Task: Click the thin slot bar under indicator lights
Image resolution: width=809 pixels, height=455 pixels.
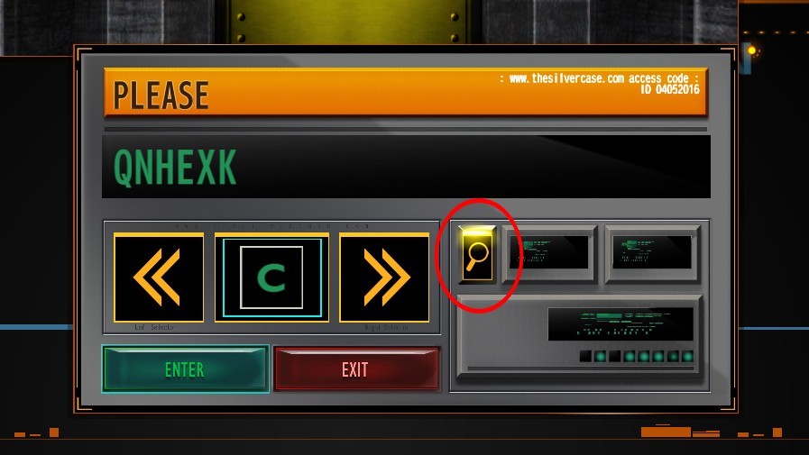Action: [581, 369]
